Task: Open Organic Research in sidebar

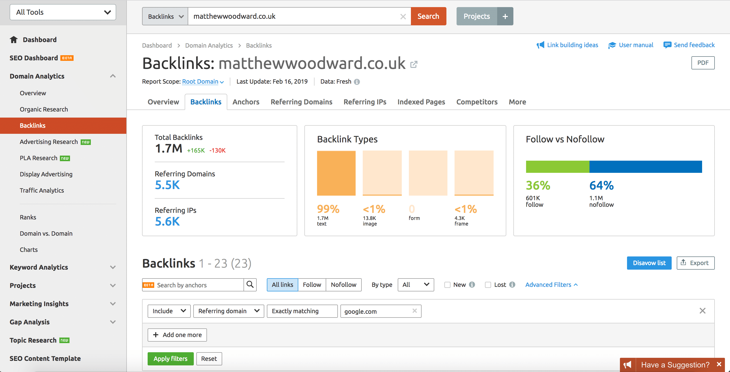Action: (44, 109)
